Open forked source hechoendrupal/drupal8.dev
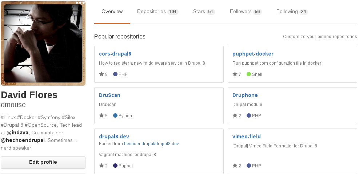The width and height of the screenshot is (363, 179). click(x=151, y=144)
